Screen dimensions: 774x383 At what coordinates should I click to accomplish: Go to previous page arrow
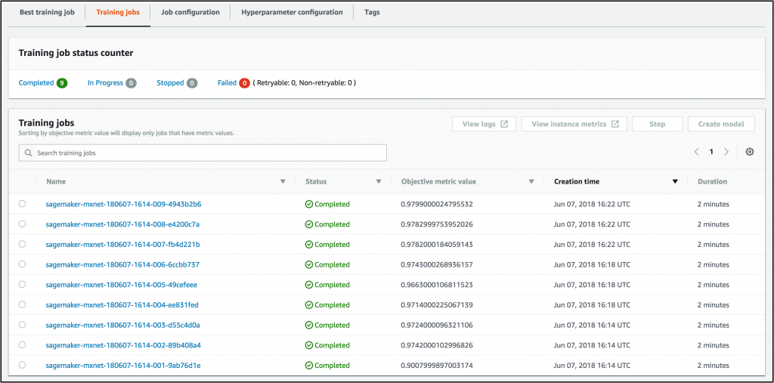click(696, 152)
